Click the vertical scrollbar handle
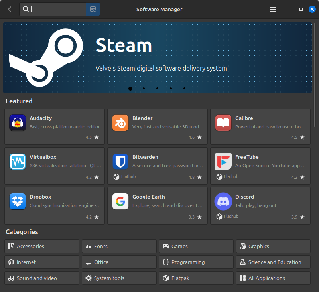Image resolution: width=319 pixels, height=292 pixels. (315, 75)
